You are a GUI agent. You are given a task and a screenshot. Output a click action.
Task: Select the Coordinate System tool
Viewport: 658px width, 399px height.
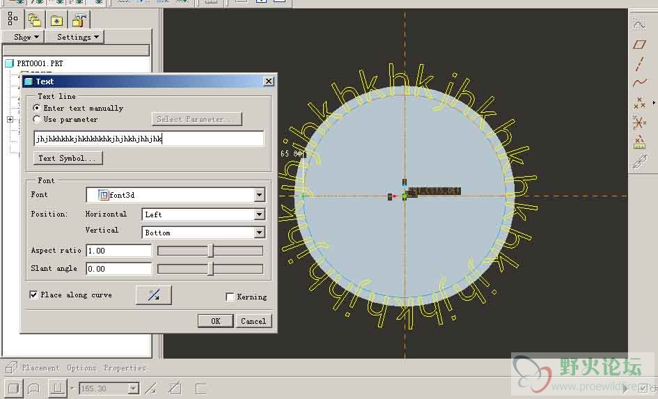pos(639,123)
